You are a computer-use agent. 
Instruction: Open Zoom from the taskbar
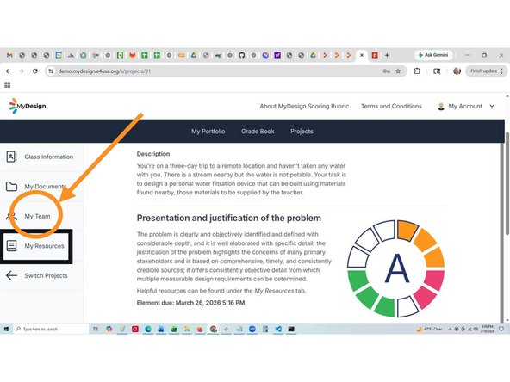[252, 329]
